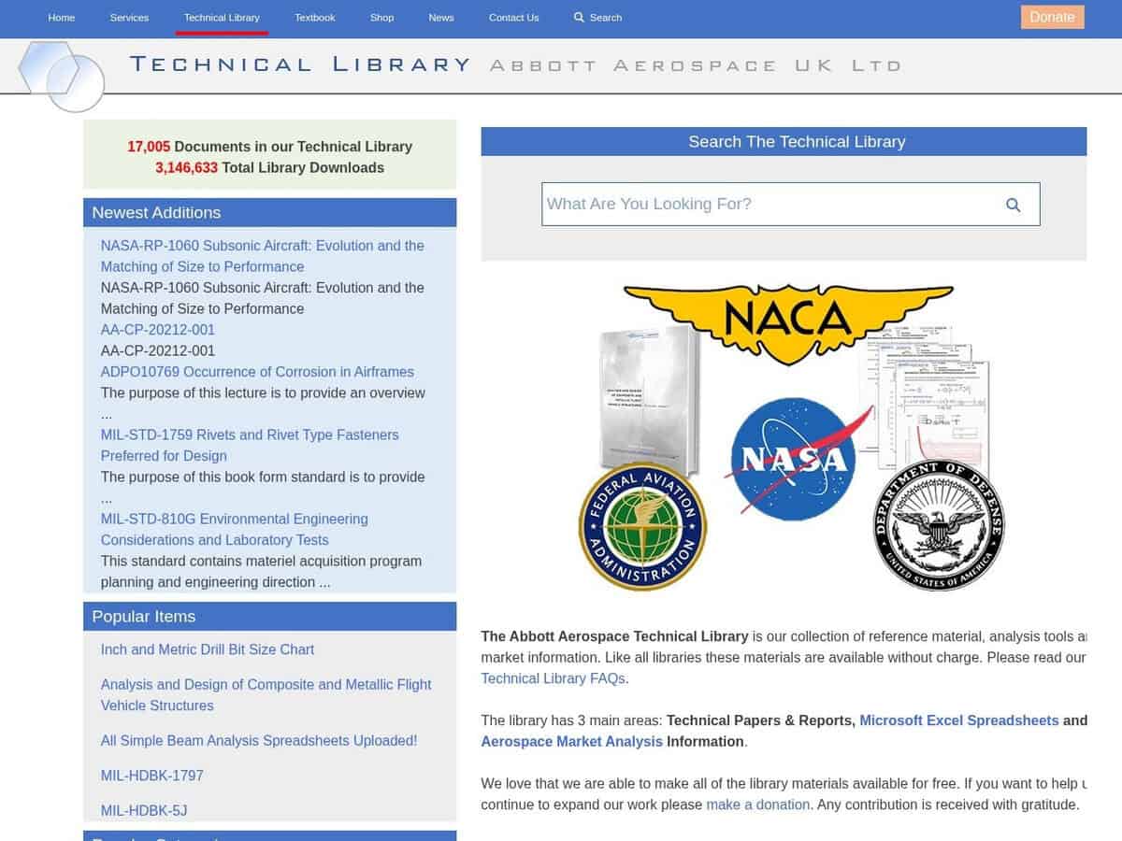Click the orange Donate button
1122x841 pixels.
click(x=1052, y=17)
